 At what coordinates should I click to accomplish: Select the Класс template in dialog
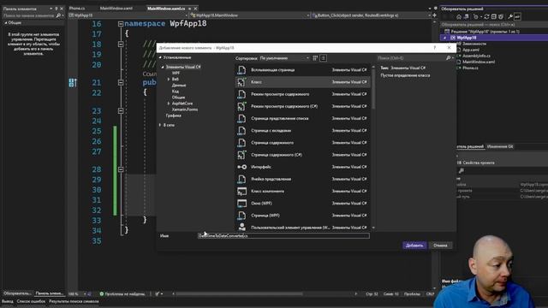(302, 82)
